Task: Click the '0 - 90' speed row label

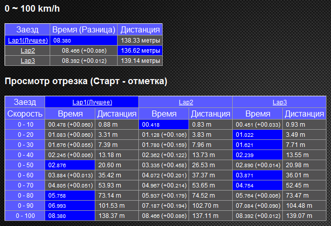Action: 25,206
